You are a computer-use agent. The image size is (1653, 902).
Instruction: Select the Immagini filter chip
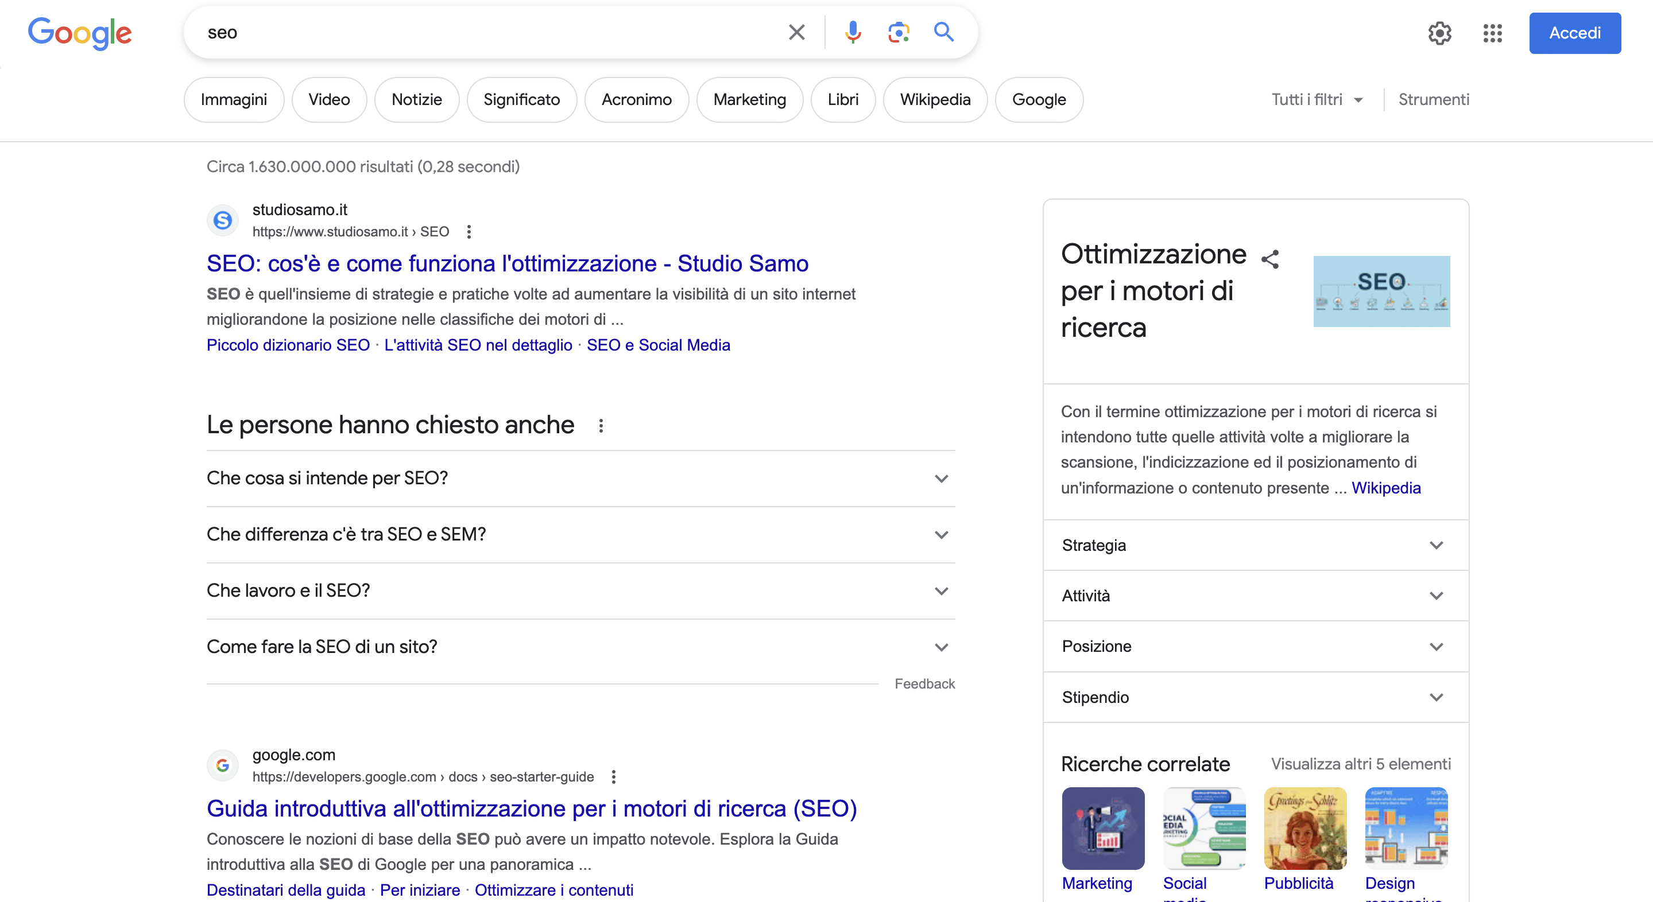coord(234,99)
